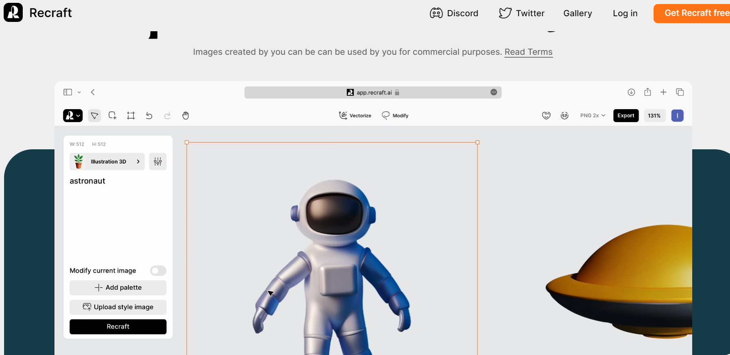Open the Read Terms link
Screen dimensions: 730x355
[528, 52]
